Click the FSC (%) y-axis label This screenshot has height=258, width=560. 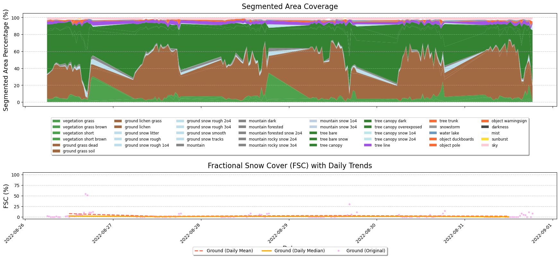pyautogui.click(x=6, y=196)
